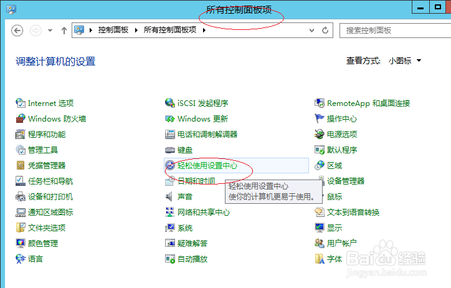Click the Internet 选项 icon
Image resolution: width=451 pixels, height=288 pixels.
(x=21, y=103)
